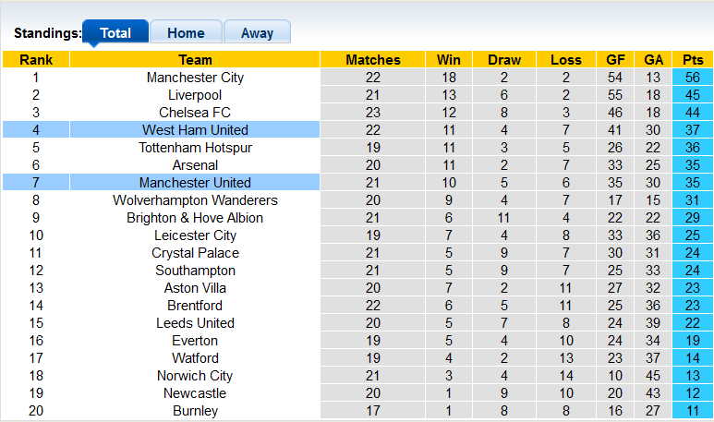Click the Pts column header
The width and height of the screenshot is (714, 422).
pyautogui.click(x=692, y=60)
